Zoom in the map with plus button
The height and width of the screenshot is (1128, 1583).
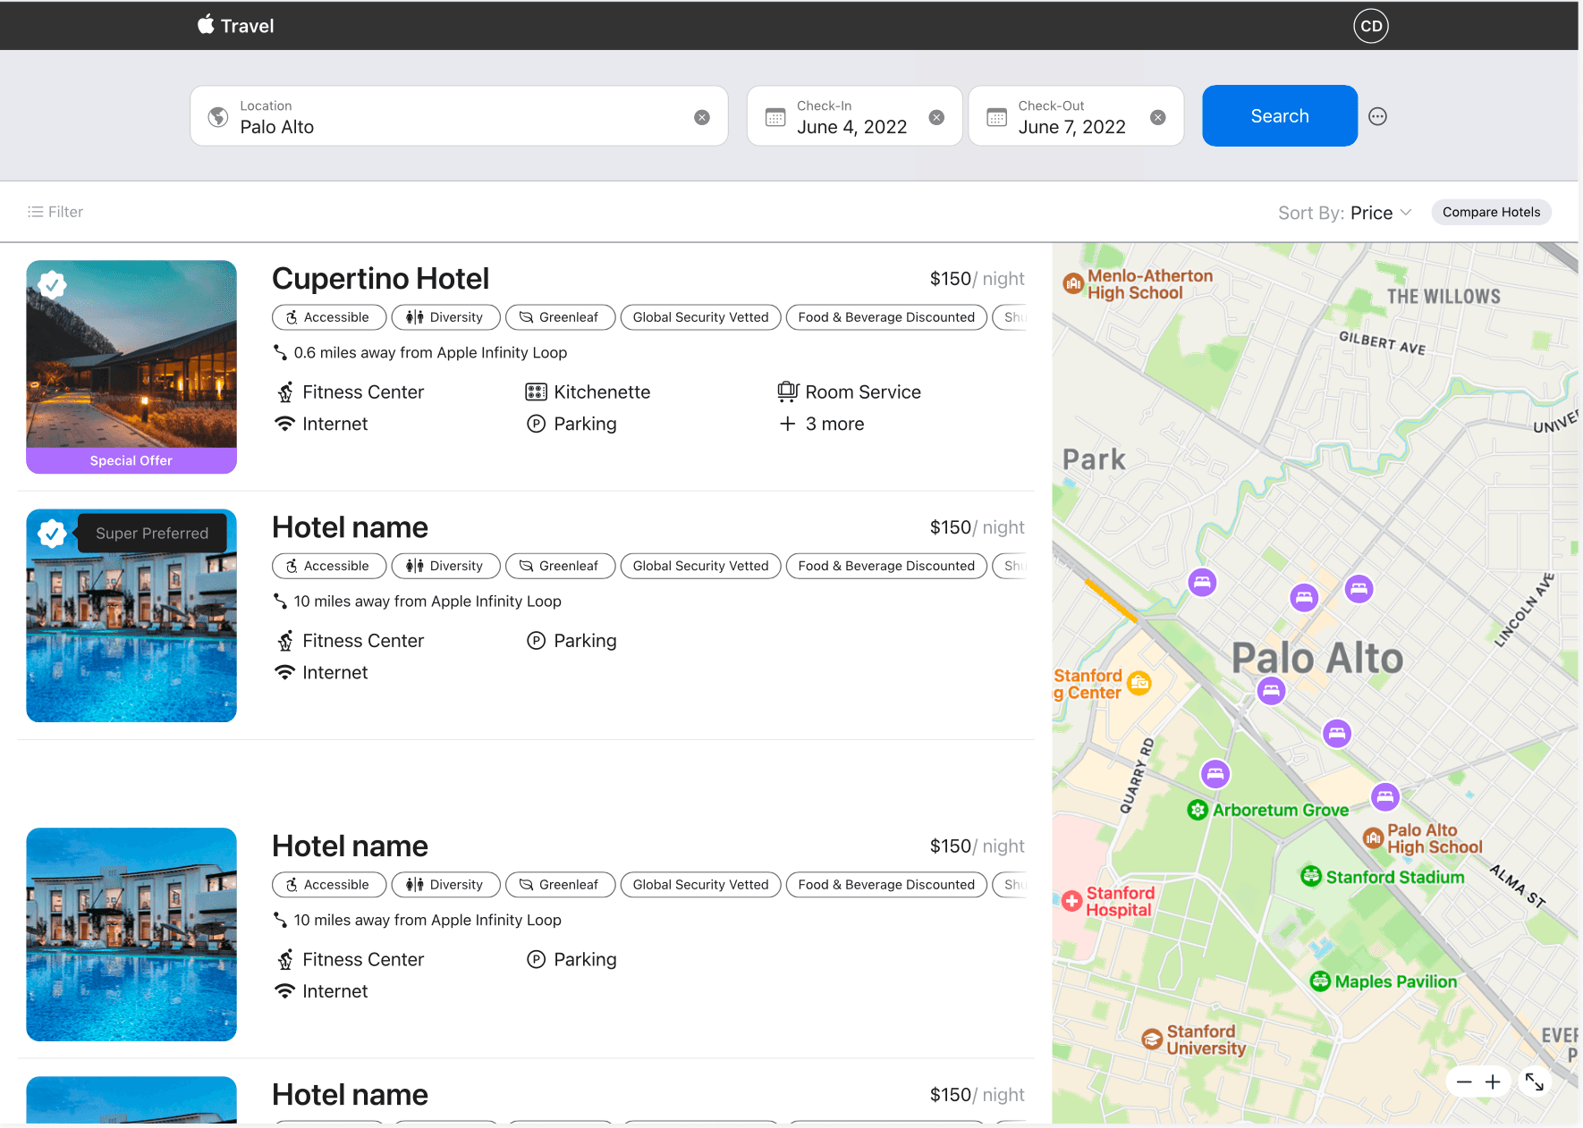(x=1493, y=1082)
